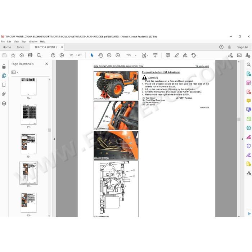
Task: Click the security lock icon in left sidebar
Action: [4, 66]
